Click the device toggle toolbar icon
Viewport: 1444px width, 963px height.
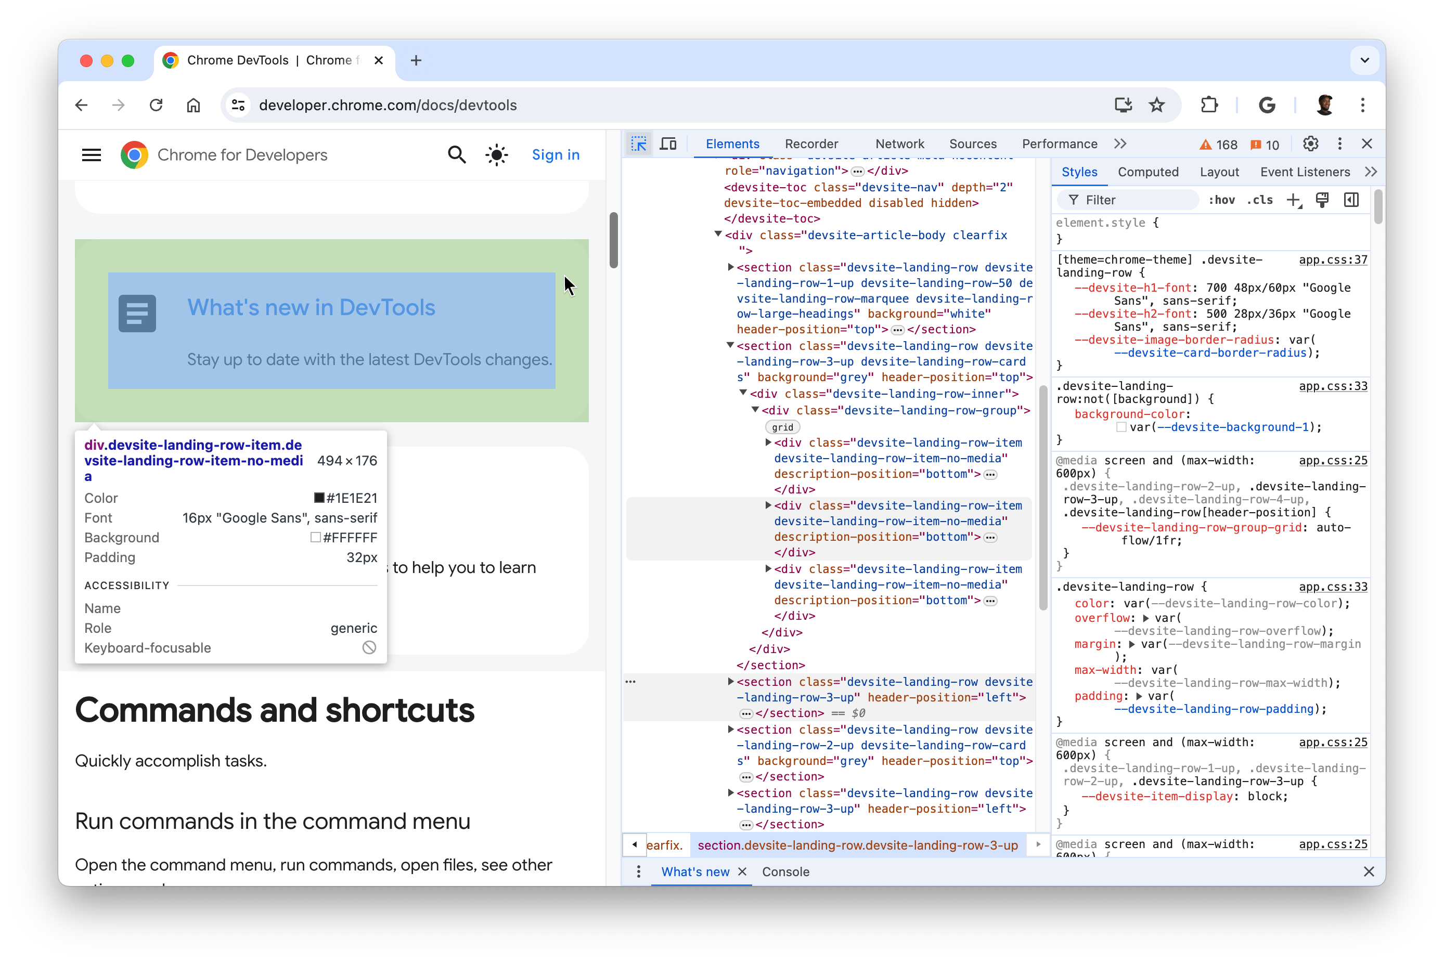[669, 143]
